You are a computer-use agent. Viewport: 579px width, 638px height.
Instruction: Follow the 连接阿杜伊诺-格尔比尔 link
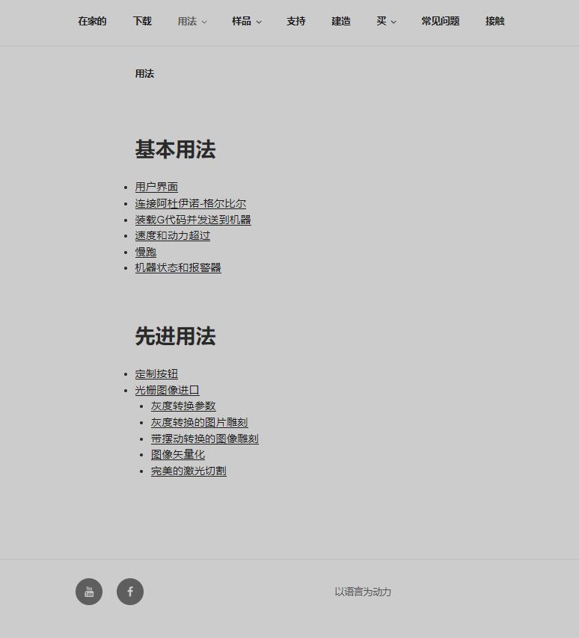pyautogui.click(x=191, y=203)
